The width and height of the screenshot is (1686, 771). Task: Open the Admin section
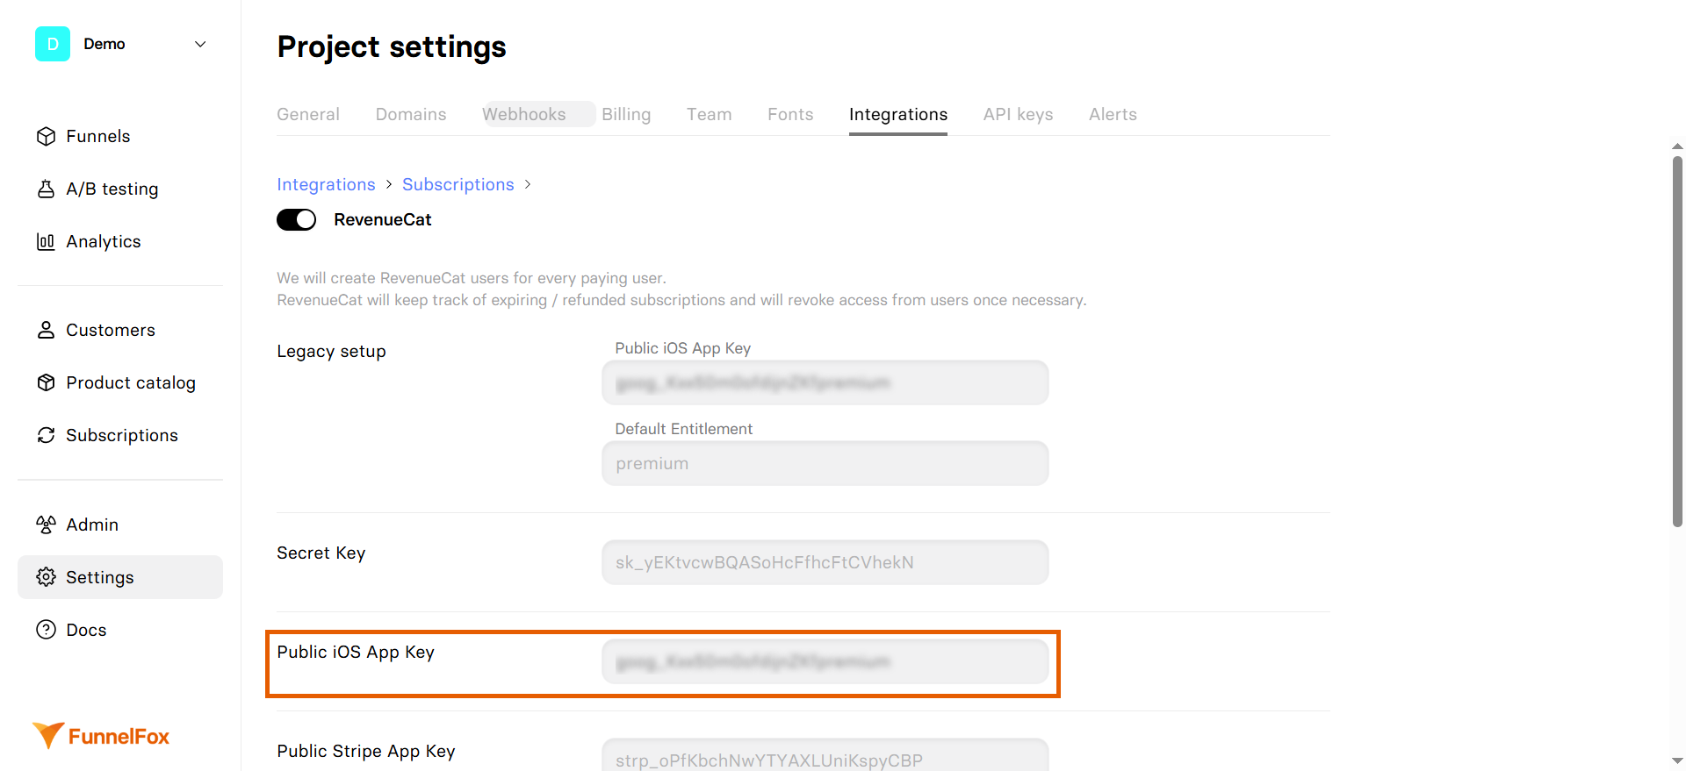120,525
